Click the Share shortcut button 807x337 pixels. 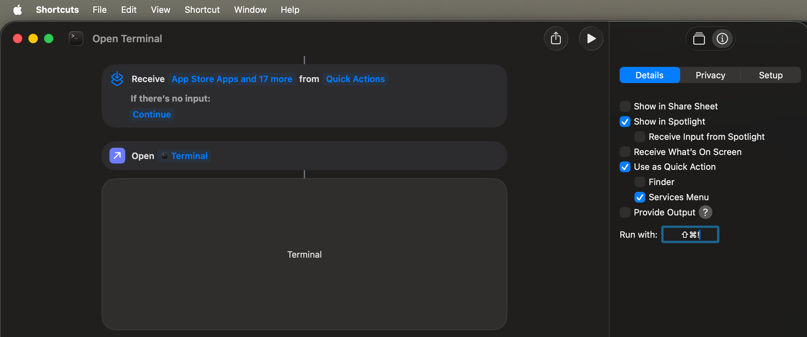[556, 38]
